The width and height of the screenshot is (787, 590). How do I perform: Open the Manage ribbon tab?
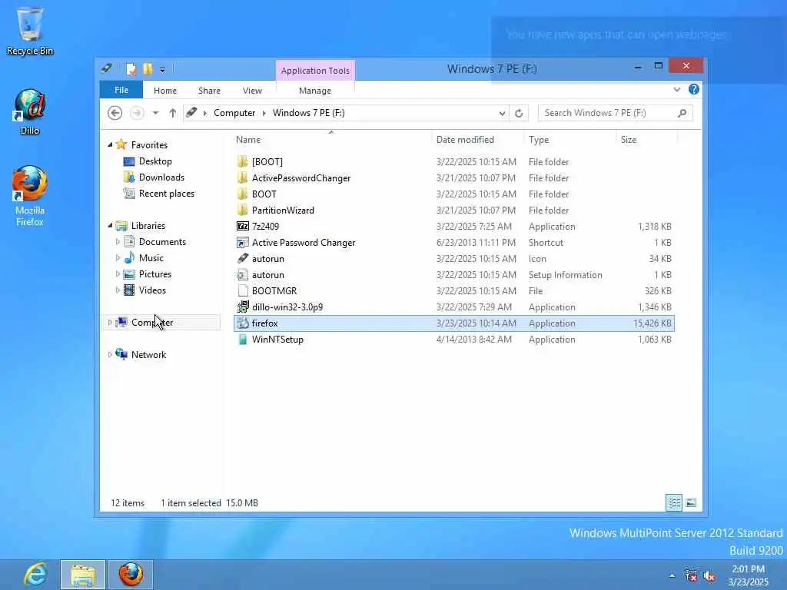pyautogui.click(x=314, y=91)
